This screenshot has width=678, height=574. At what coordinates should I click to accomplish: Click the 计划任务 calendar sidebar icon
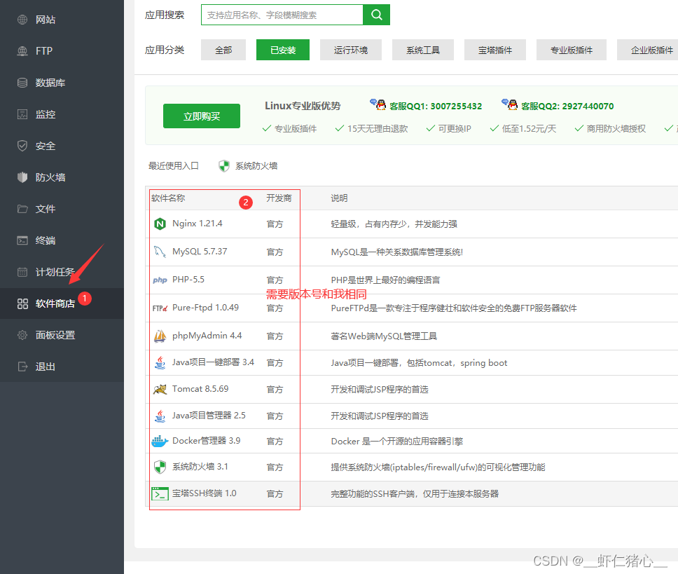pyautogui.click(x=22, y=272)
